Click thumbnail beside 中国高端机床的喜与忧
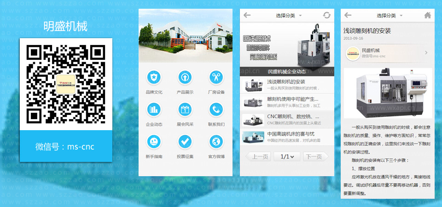Viewport: 442px width, 207px height. pyautogui.click(x=253, y=137)
